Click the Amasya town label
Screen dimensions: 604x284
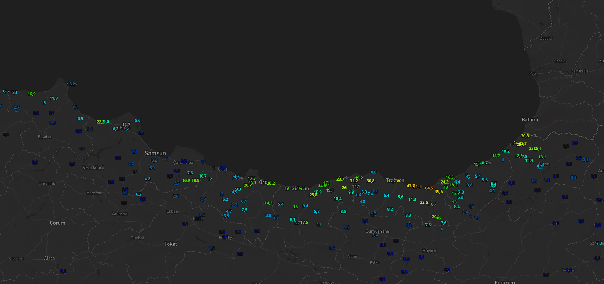(119, 214)
